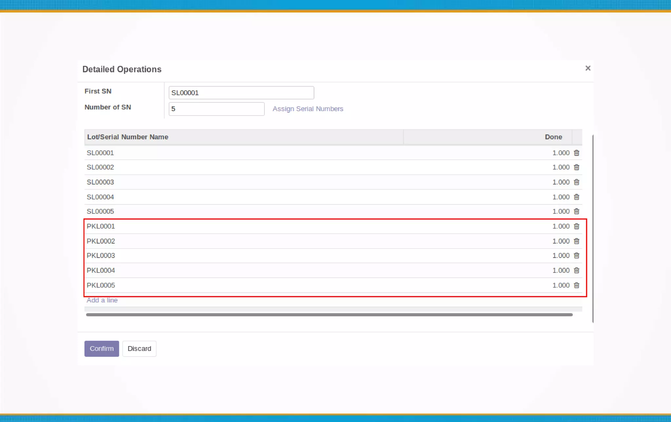Delete the SL00002 serial number line
Viewport: 671px width, 422px height.
coord(576,167)
